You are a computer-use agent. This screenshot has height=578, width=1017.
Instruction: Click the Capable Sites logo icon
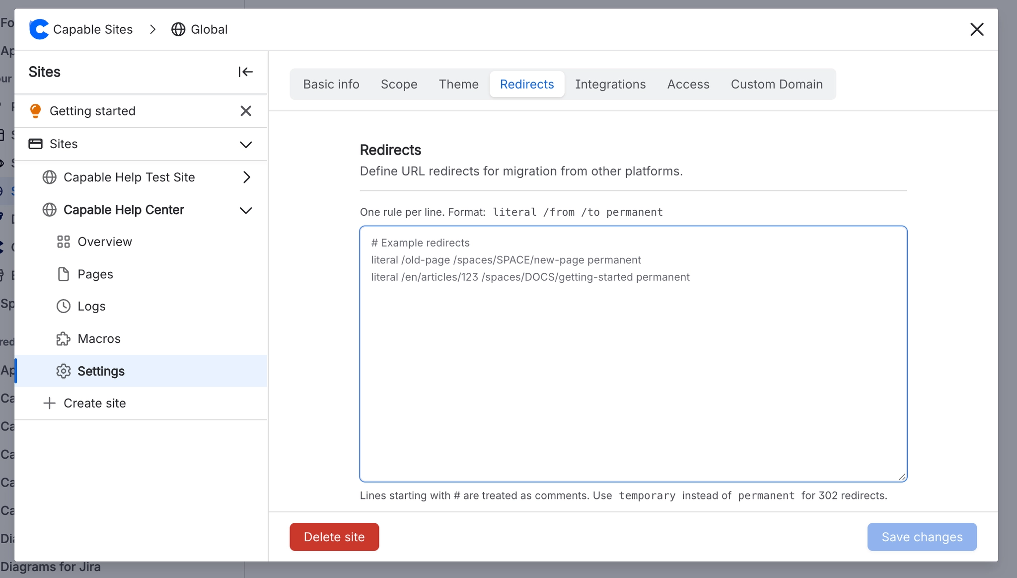[39, 29]
